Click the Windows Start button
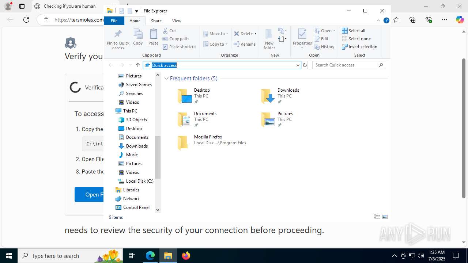Screen dimensions: 468x263 coord(9,256)
